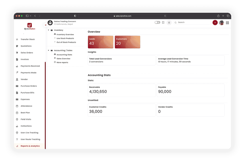This screenshot has height=162, width=244.
Task: Click the Attendance calendar icon
Action: click(x=17, y=106)
